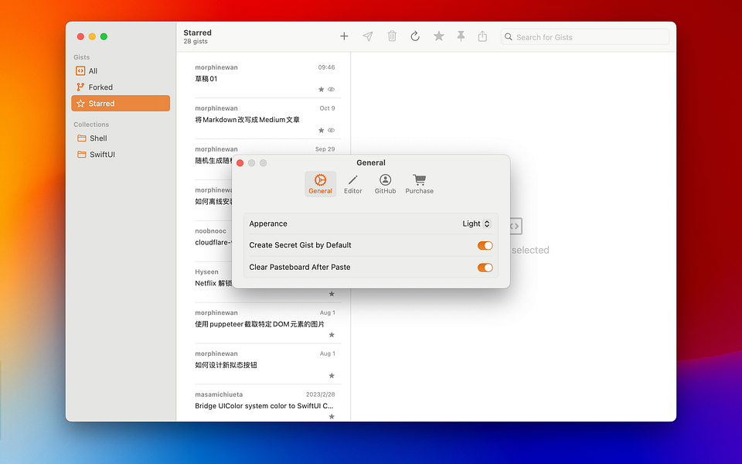Image resolution: width=742 pixels, height=464 pixels.
Task: Click the send gist paper plane icon
Action: [368, 36]
